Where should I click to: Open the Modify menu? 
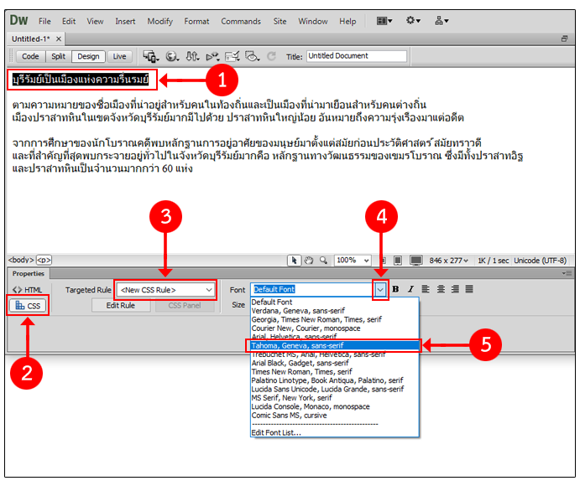pyautogui.click(x=160, y=21)
